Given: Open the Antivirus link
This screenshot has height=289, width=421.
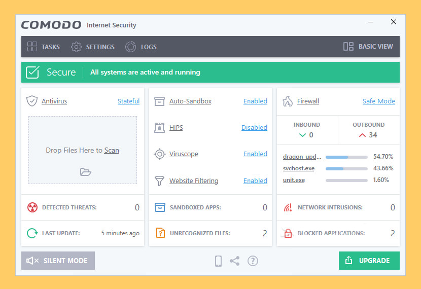Looking at the screenshot, I should pos(54,101).
